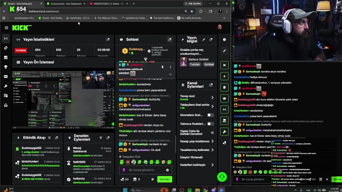Open Yapay Zeka ile Sohbet Denetimi link

197,133
